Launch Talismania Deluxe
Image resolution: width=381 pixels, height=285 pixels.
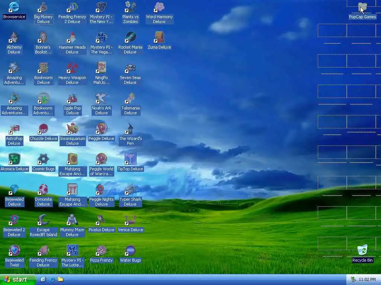tap(130, 104)
